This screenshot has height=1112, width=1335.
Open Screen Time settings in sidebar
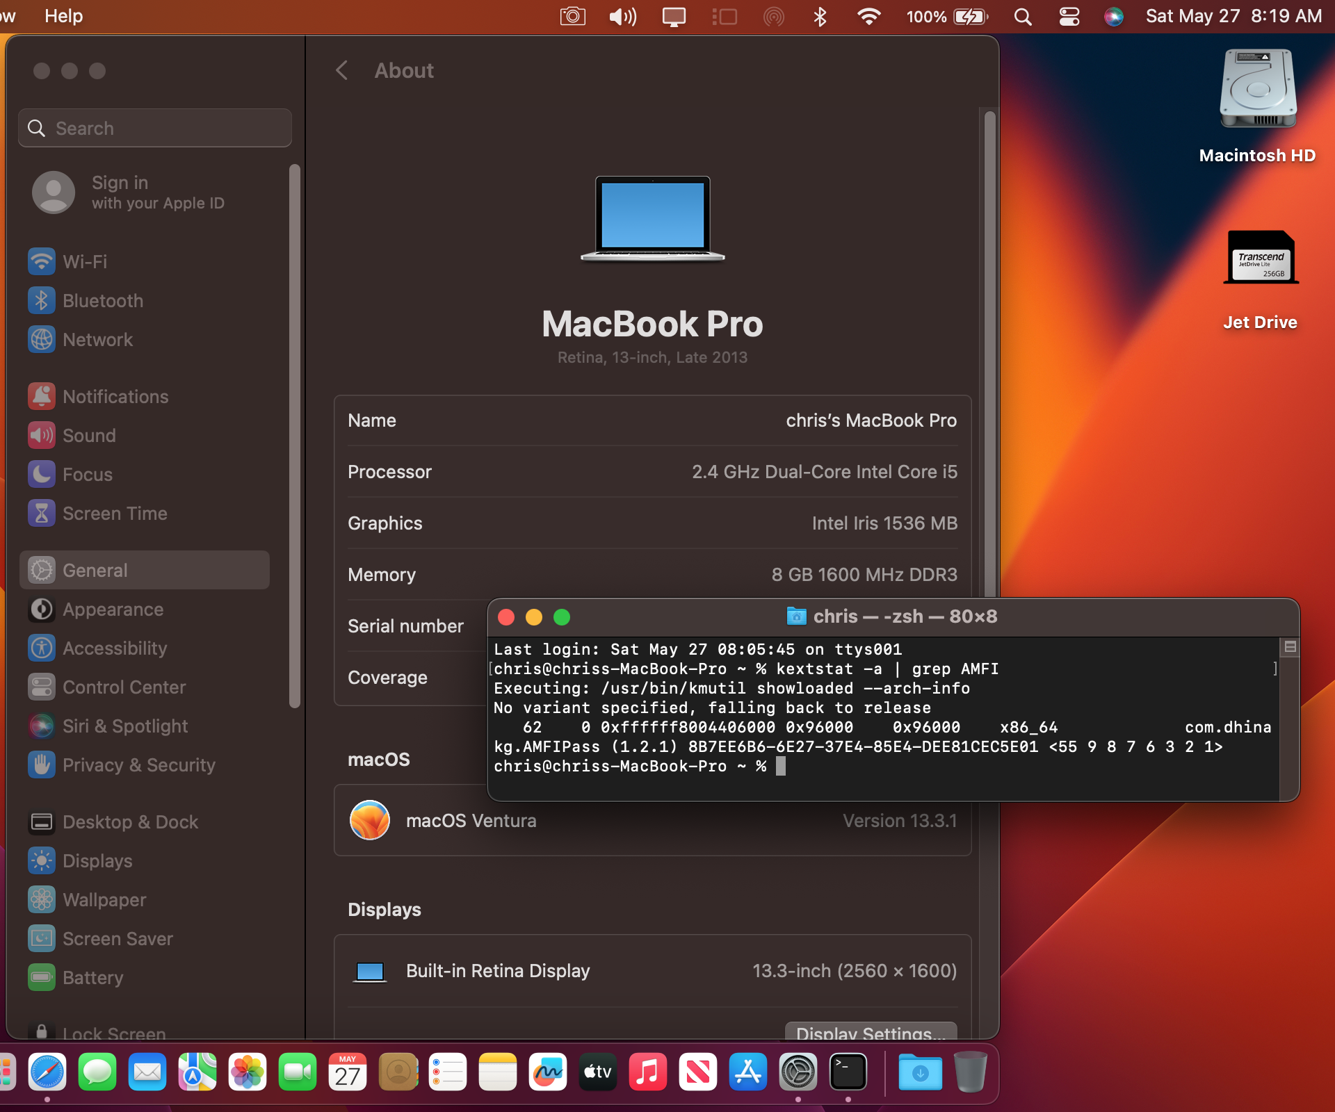click(x=145, y=514)
